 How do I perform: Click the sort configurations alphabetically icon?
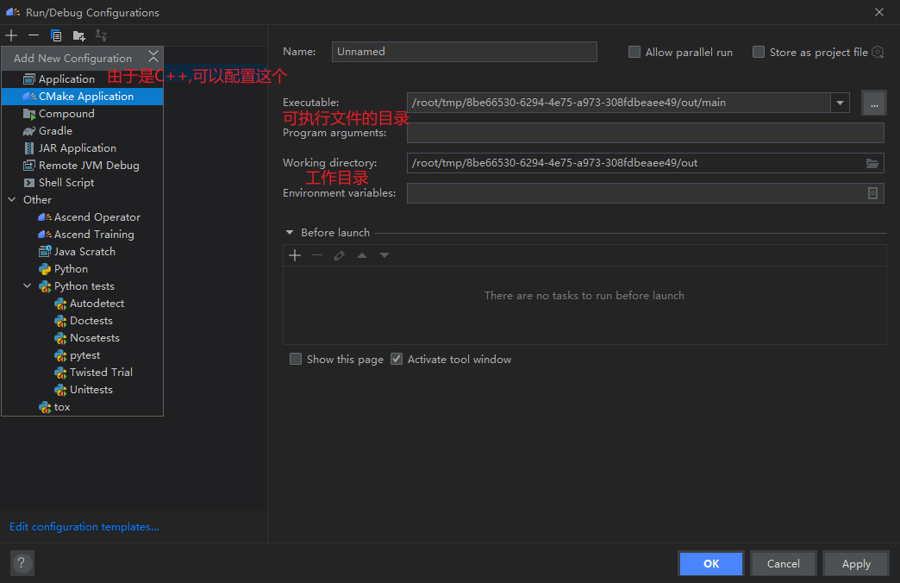(x=101, y=35)
